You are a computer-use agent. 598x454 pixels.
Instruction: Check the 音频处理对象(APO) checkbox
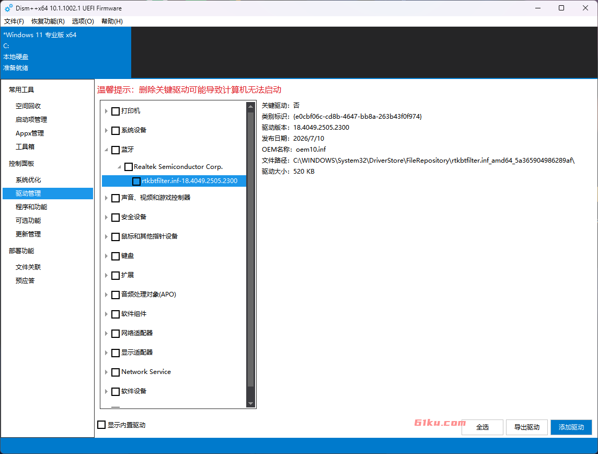[116, 295]
